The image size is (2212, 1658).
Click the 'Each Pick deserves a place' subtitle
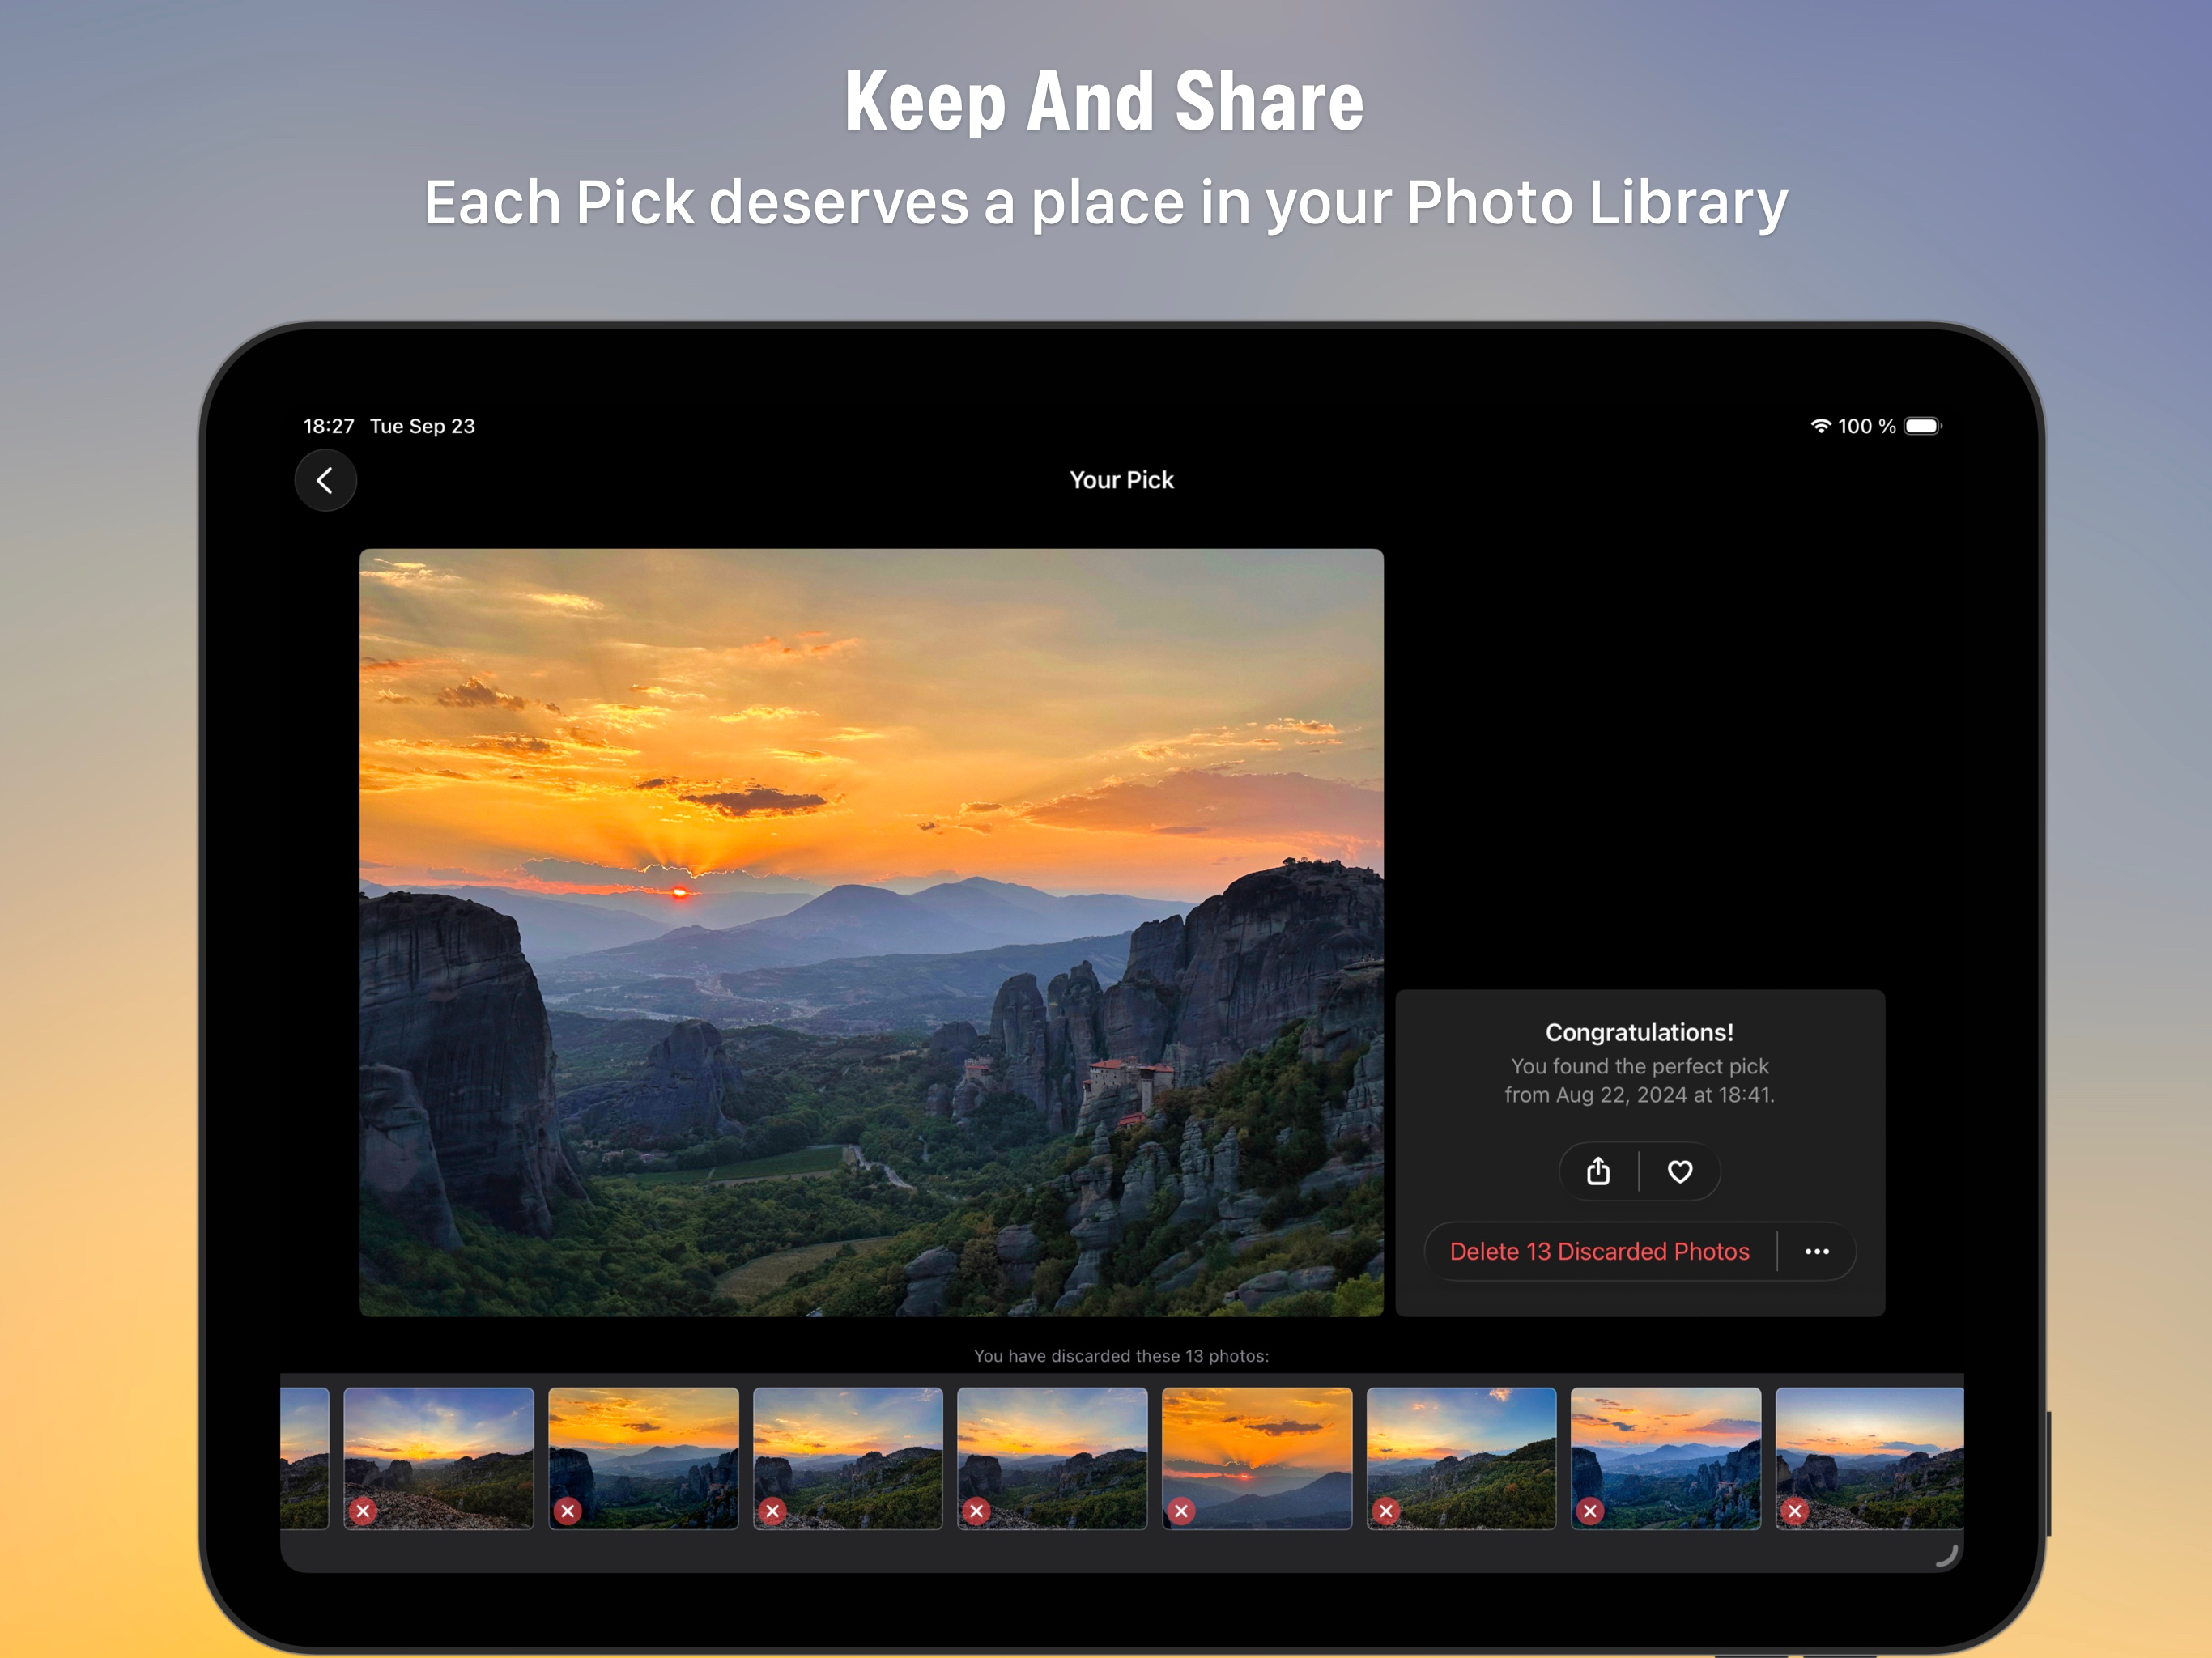tap(1105, 203)
